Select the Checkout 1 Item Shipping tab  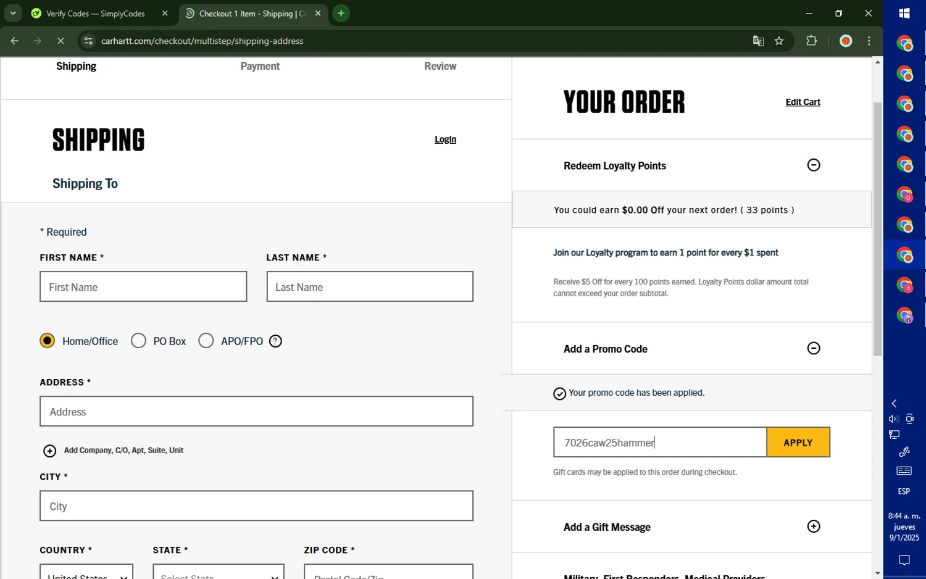pyautogui.click(x=253, y=13)
